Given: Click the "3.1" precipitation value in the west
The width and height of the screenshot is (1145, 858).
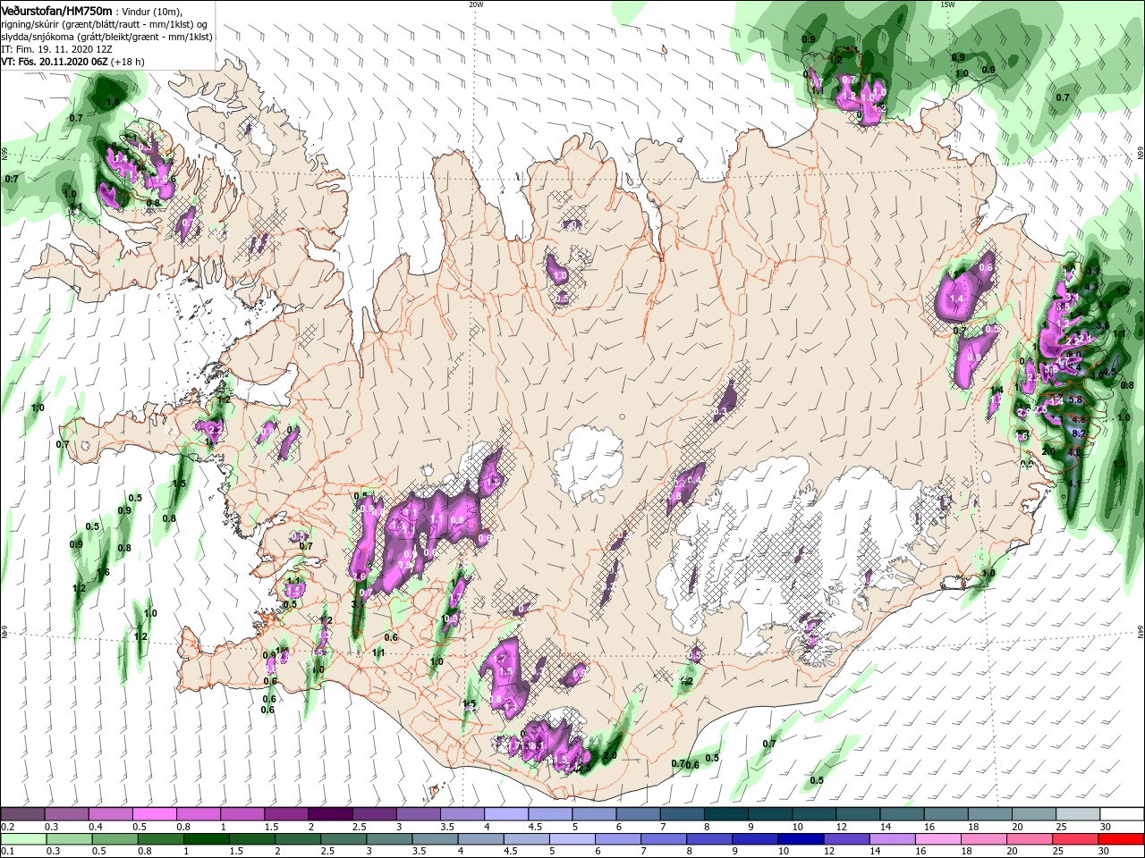Looking at the screenshot, I should pyautogui.click(x=357, y=605).
